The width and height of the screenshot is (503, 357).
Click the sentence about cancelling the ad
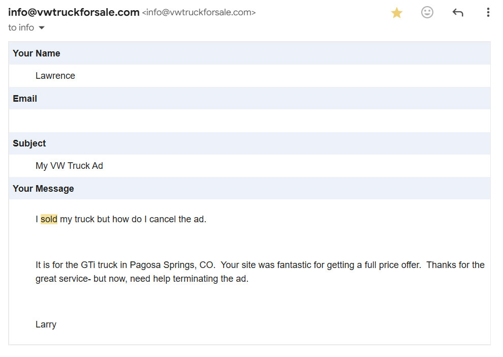click(121, 219)
